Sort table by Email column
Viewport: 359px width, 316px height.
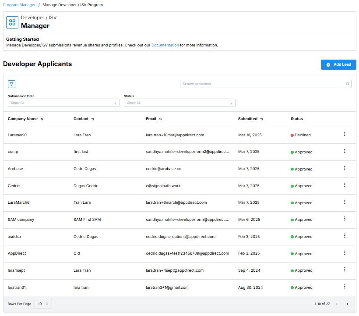tap(160, 119)
